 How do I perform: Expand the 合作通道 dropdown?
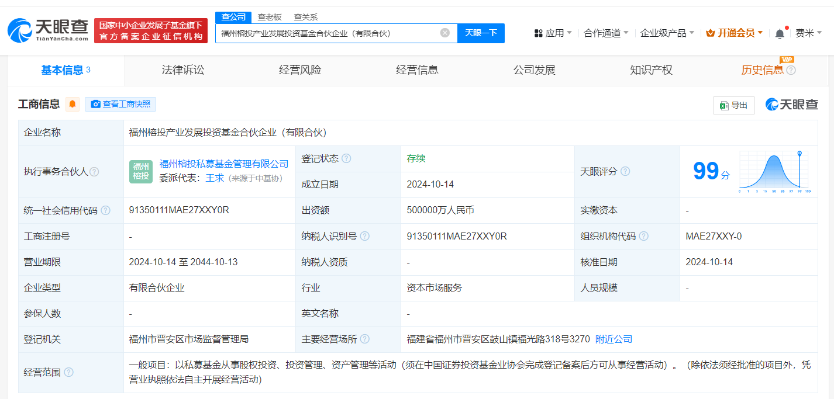(606, 33)
